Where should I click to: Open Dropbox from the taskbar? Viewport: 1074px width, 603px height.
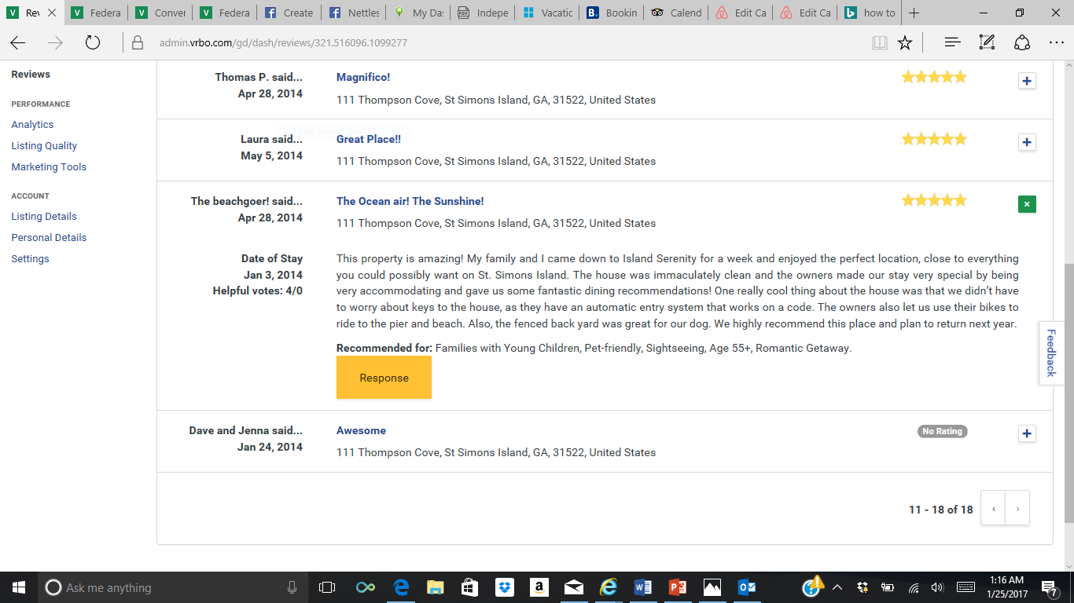point(504,587)
